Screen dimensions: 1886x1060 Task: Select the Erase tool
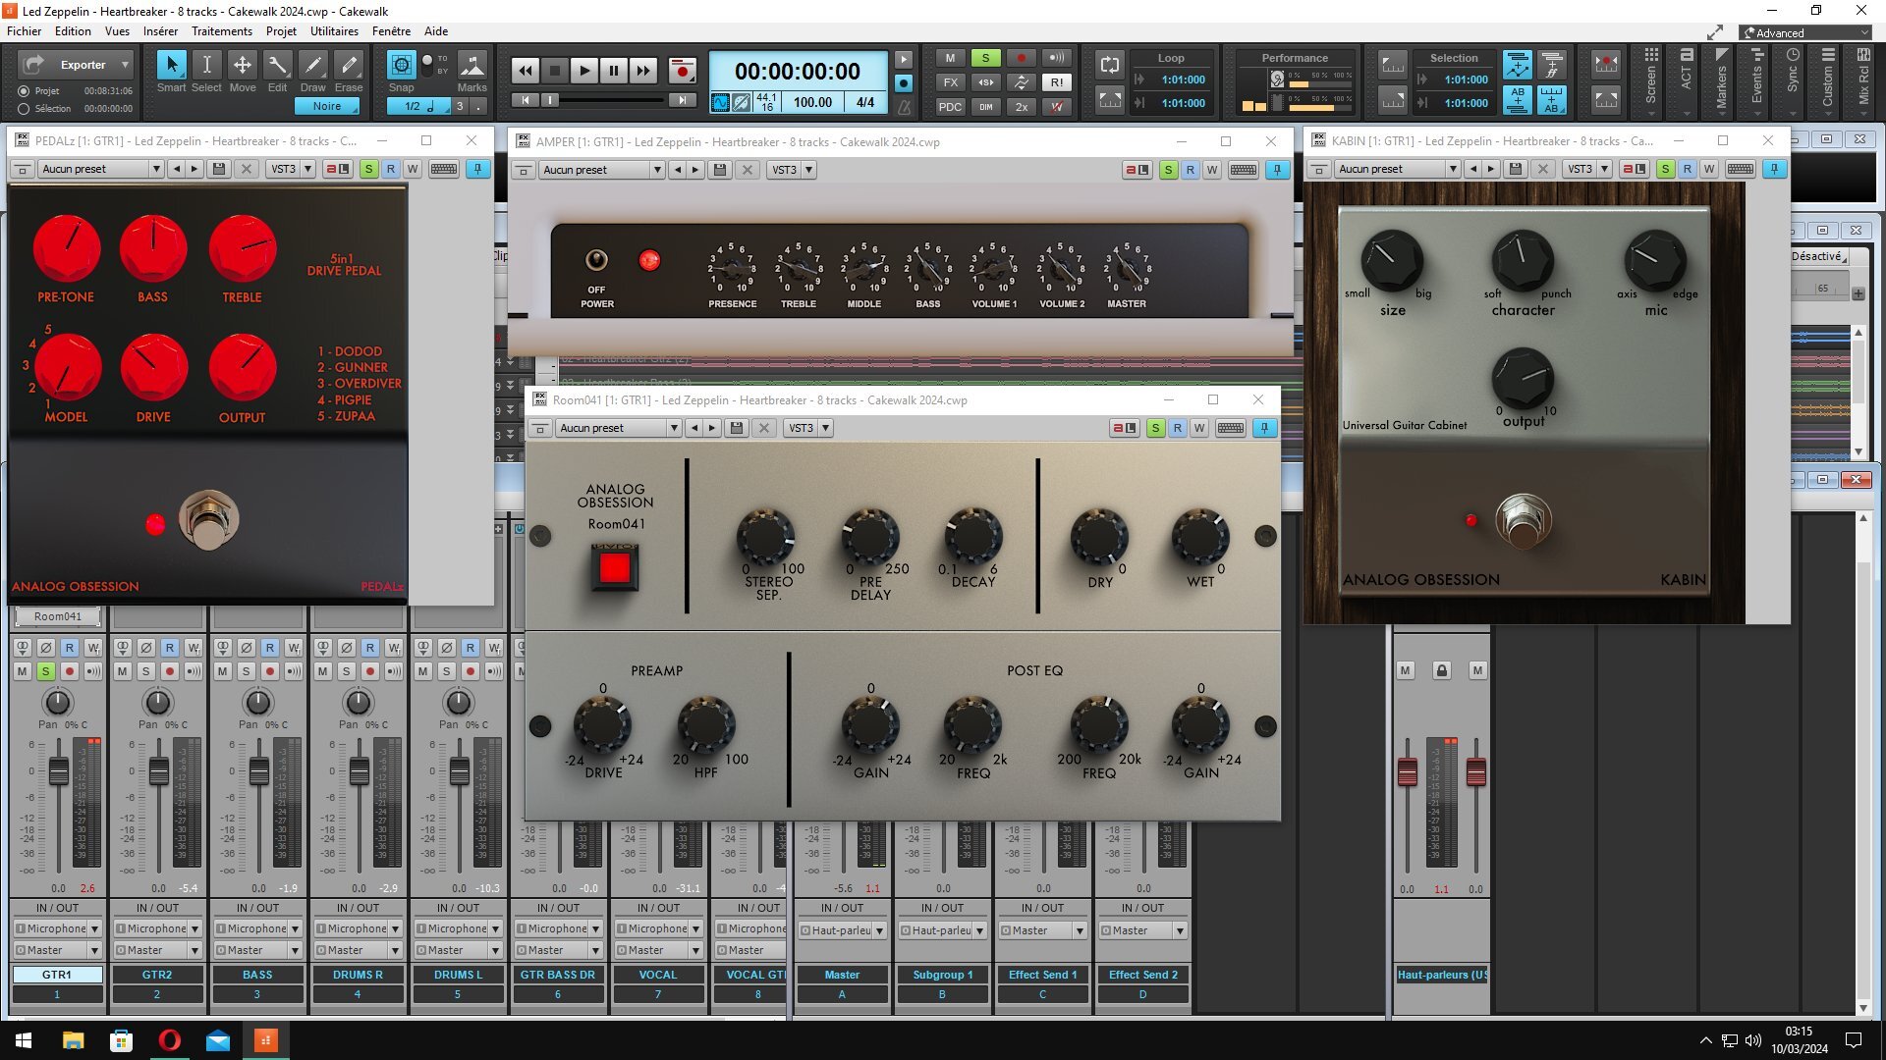[x=349, y=65]
